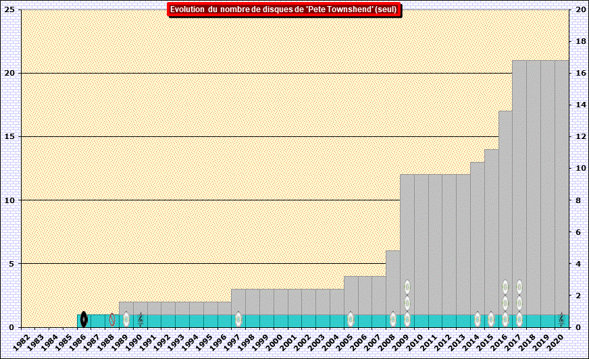The image size is (589, 359).
Task: Select the middle CD icon at 2017
Action: pyautogui.click(x=519, y=303)
